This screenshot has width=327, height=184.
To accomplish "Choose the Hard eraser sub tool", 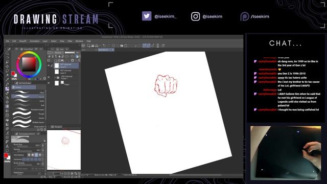I will (x=29, y=93).
